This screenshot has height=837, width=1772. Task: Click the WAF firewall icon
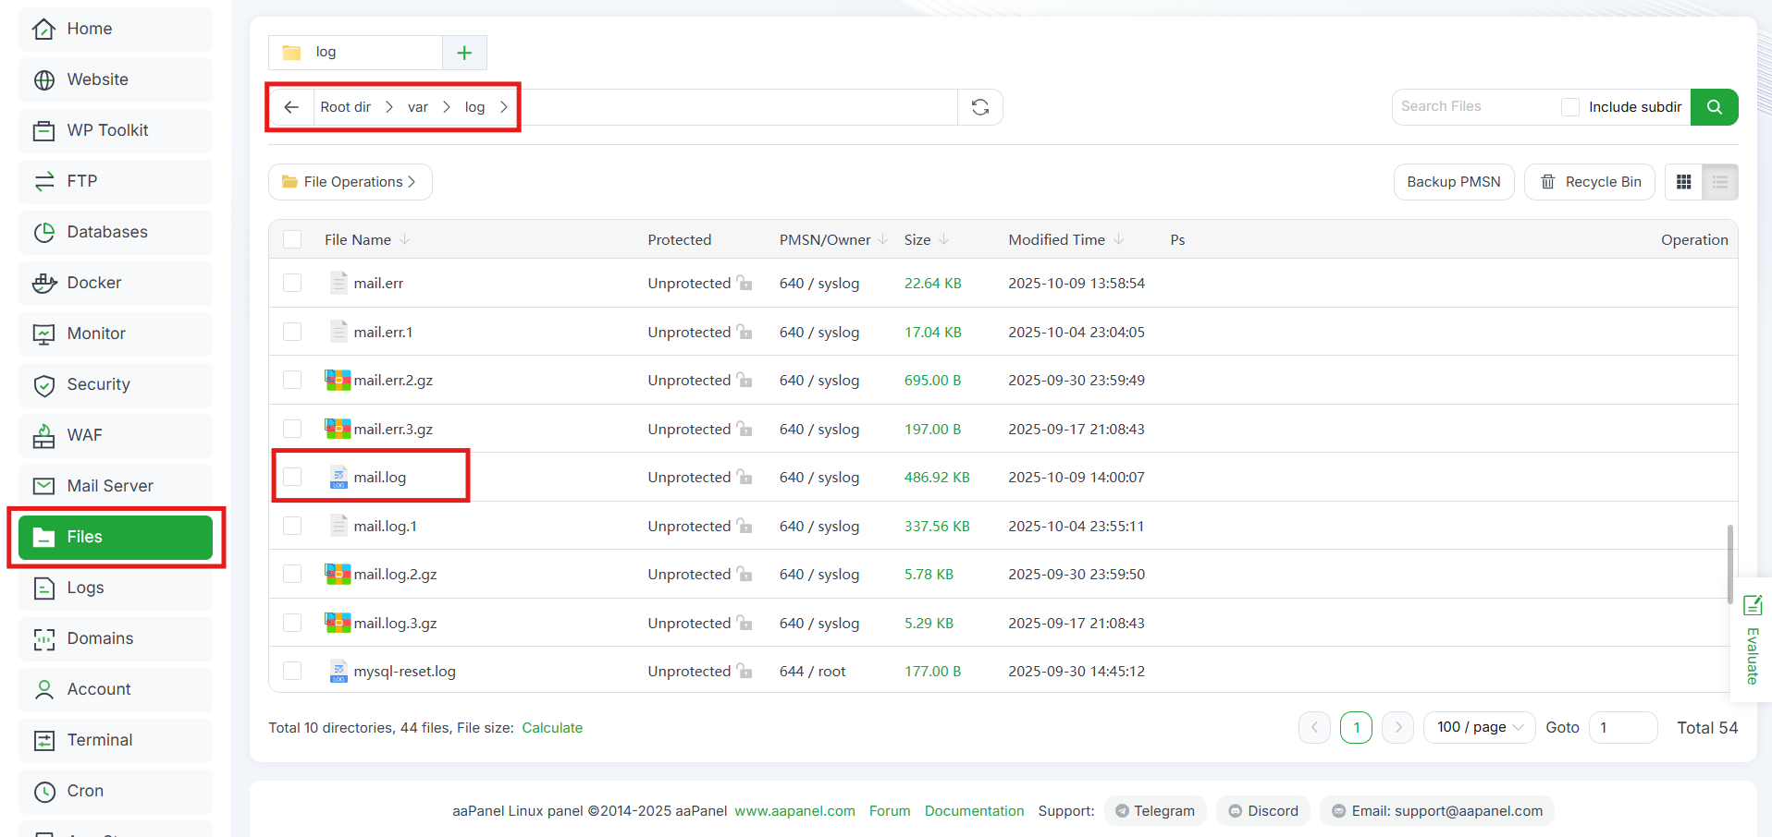pos(43,435)
